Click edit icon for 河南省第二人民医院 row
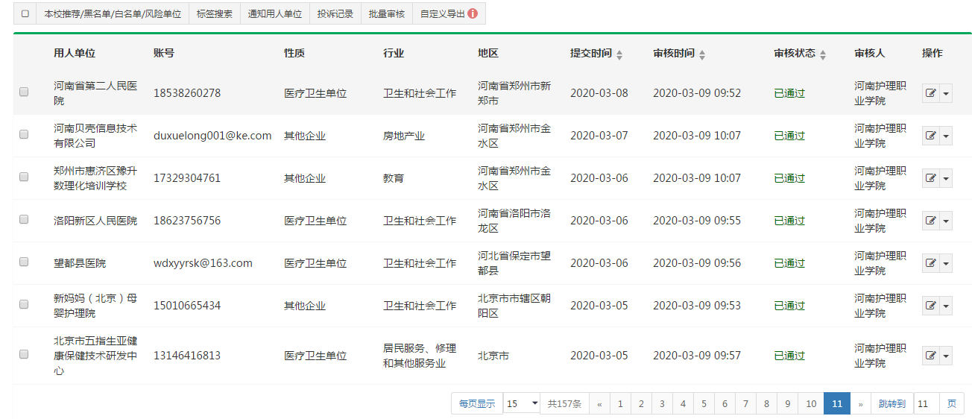The width and height of the screenshot is (972, 419). click(x=930, y=93)
